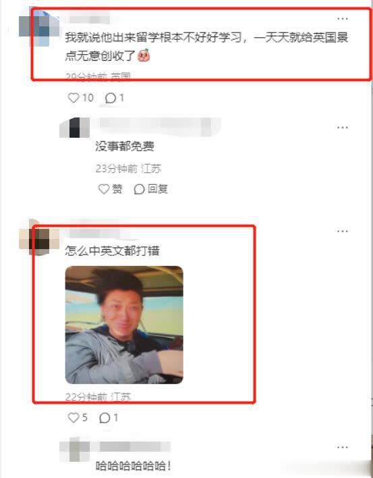The image size is (373, 478).
Task: Open more options for '哈哈哈哈哈哈' reply
Action: [343, 448]
